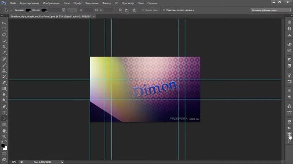Select the Hand tool
Screen dimensions: 293x164
pos(4,131)
